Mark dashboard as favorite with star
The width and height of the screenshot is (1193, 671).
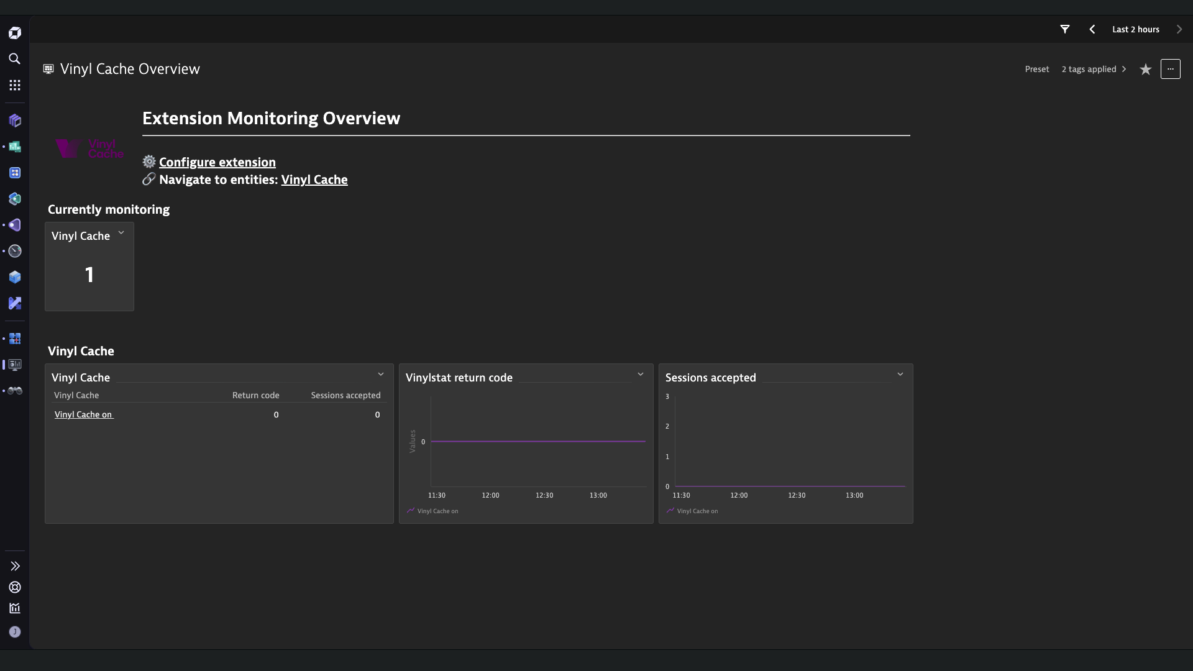(x=1146, y=69)
